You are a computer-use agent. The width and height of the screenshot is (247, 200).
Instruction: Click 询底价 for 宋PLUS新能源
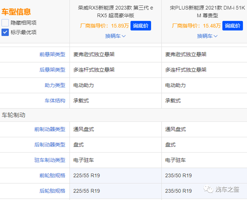[x=232, y=26]
